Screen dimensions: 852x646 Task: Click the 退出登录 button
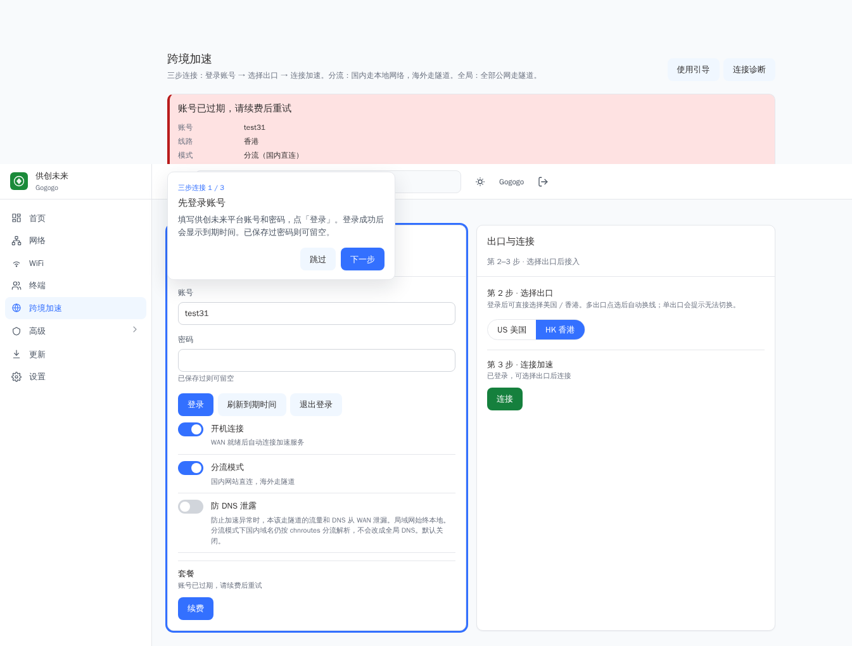316,405
